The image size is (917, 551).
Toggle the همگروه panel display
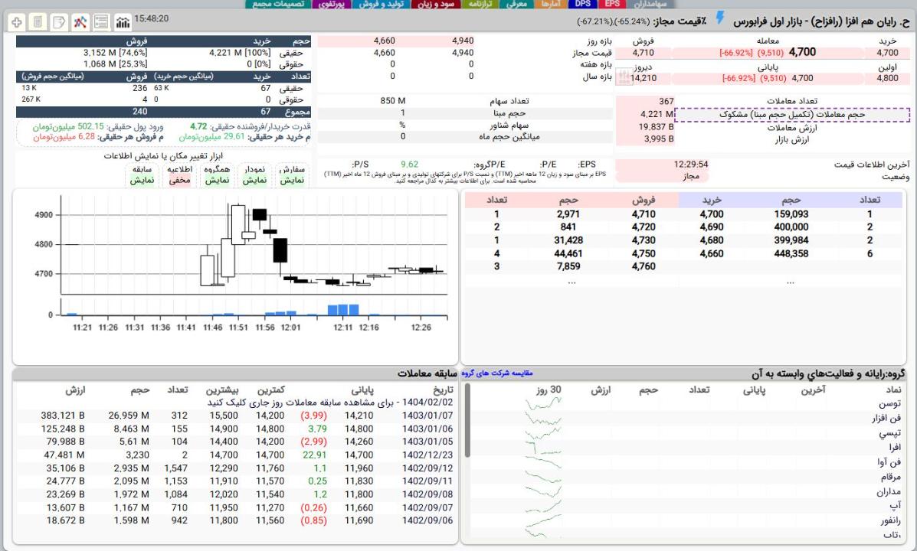tap(217, 181)
